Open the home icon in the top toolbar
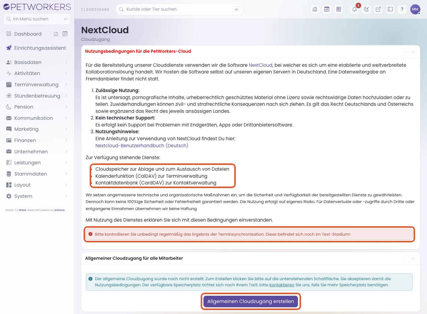This screenshot has height=314, width=427. point(315,9)
